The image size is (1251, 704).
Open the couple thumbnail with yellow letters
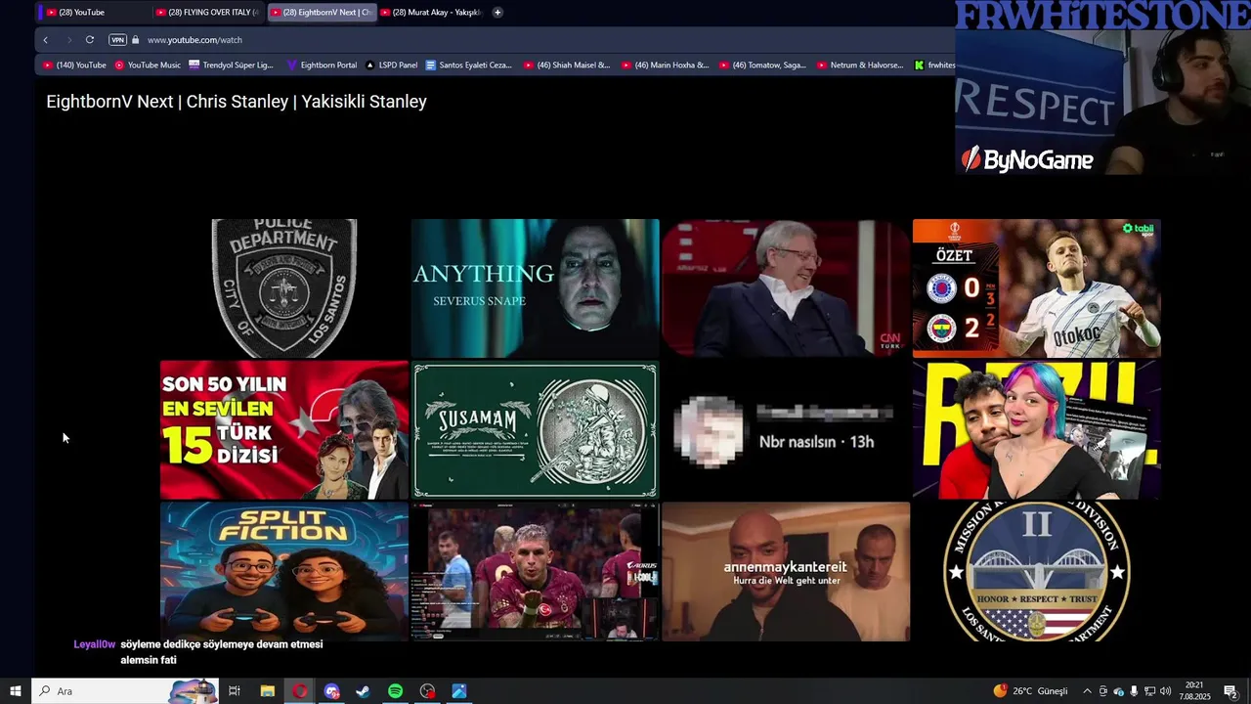click(x=1037, y=430)
